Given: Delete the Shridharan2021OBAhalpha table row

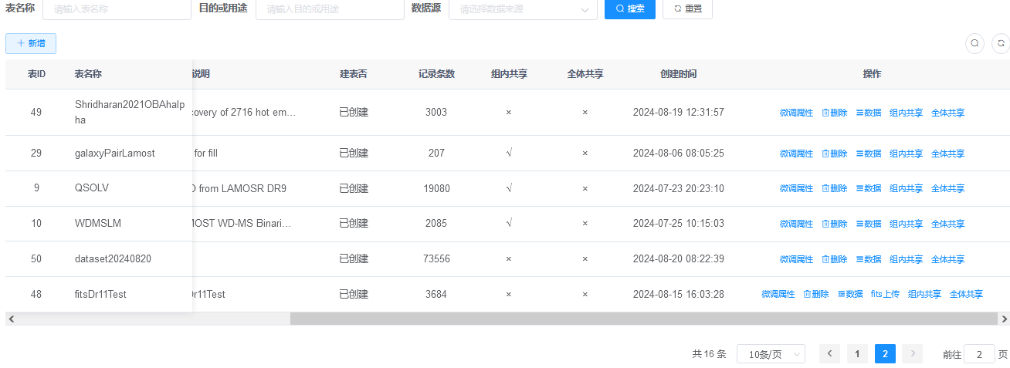Looking at the screenshot, I should click(834, 113).
